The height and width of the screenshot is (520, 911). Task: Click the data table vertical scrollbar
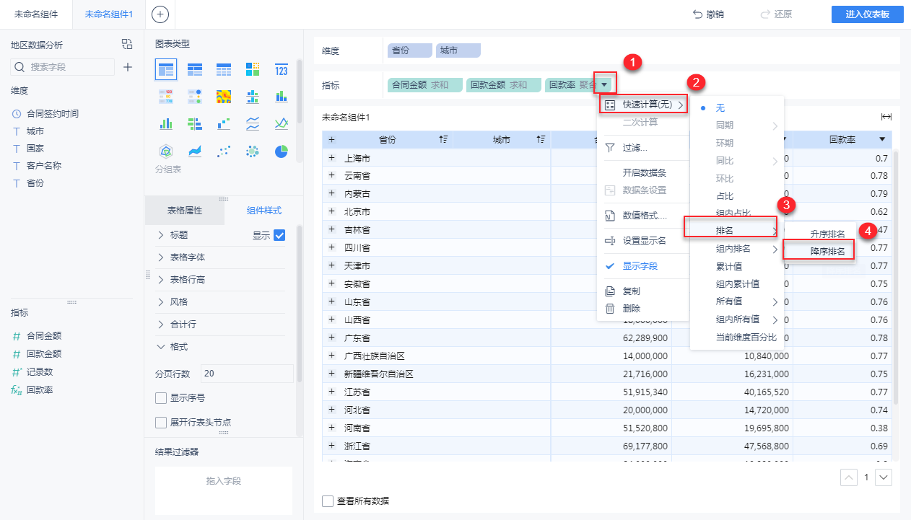pos(896,278)
